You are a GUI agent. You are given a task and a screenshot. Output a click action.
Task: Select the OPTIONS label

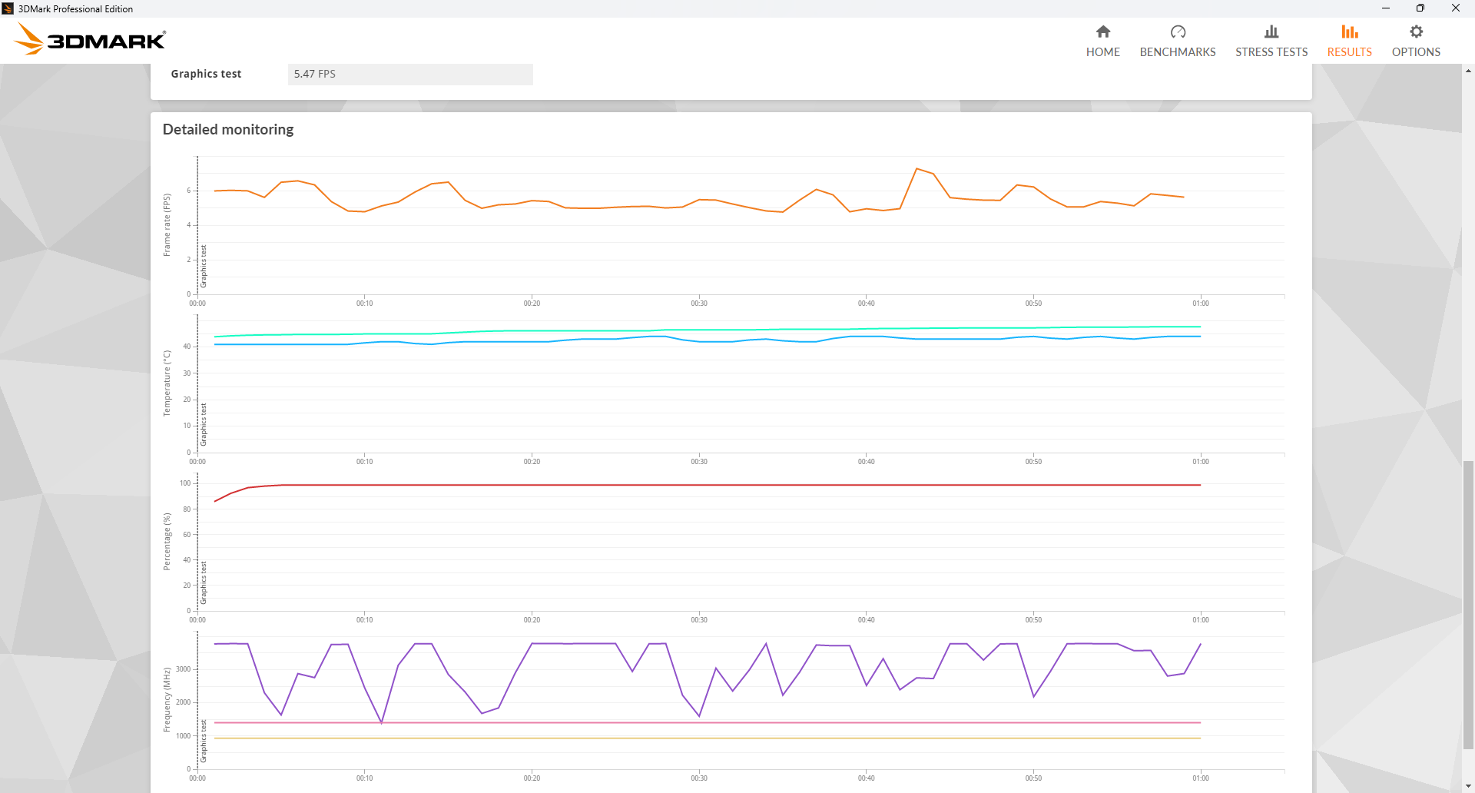(1416, 52)
